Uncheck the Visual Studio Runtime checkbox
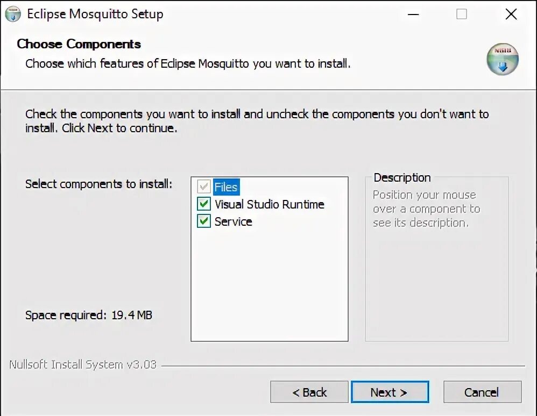The width and height of the screenshot is (537, 416). pos(204,204)
